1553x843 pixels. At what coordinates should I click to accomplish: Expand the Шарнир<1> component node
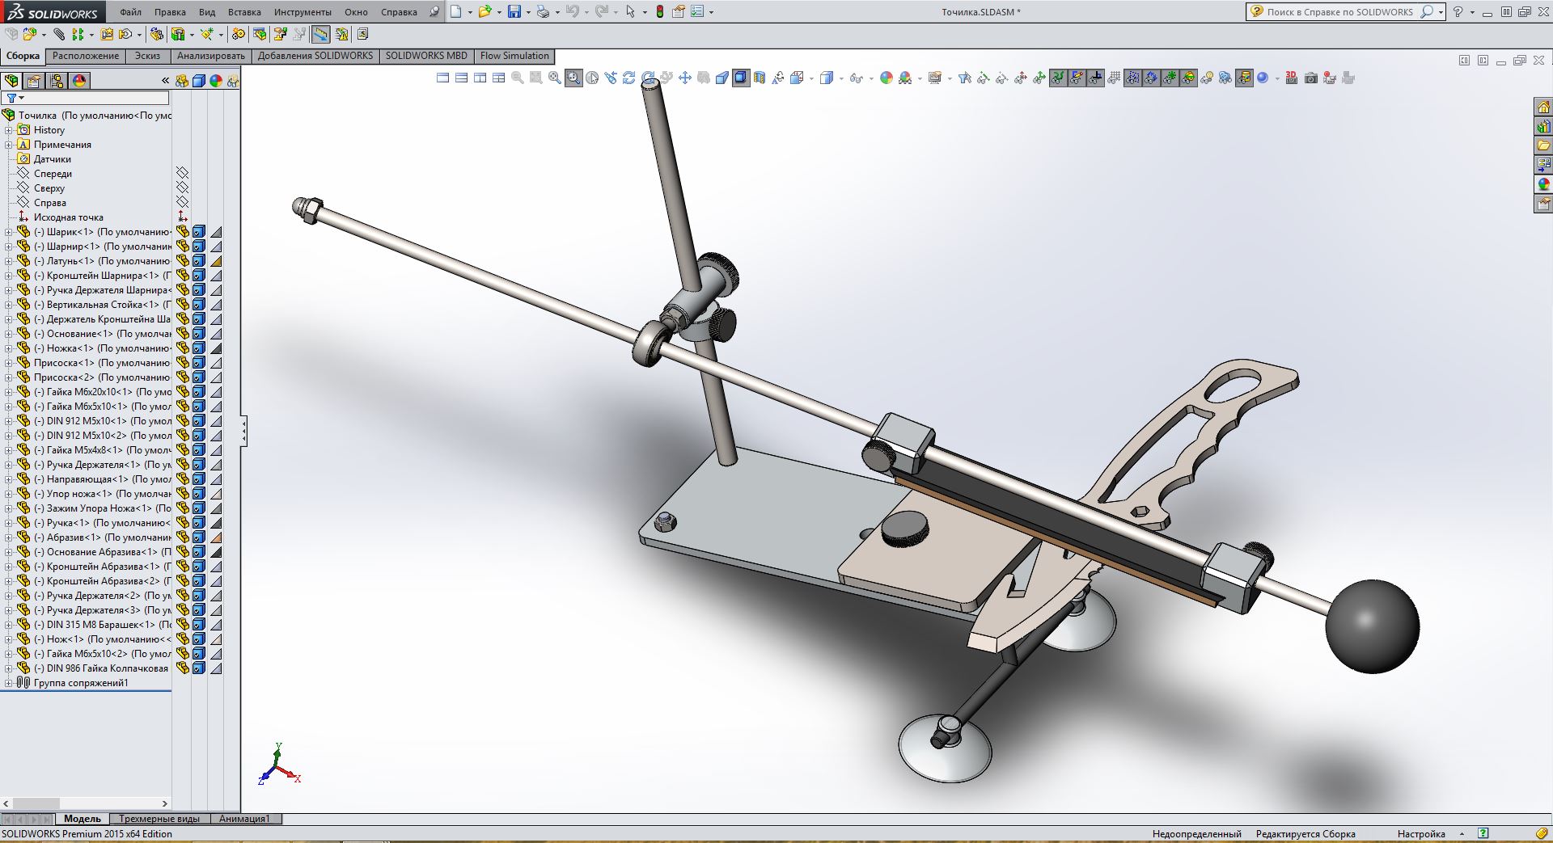click(9, 247)
